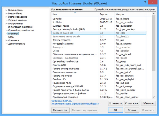Select the Фонотека tree label
This screenshot has width=159, height=116.
(14, 40)
